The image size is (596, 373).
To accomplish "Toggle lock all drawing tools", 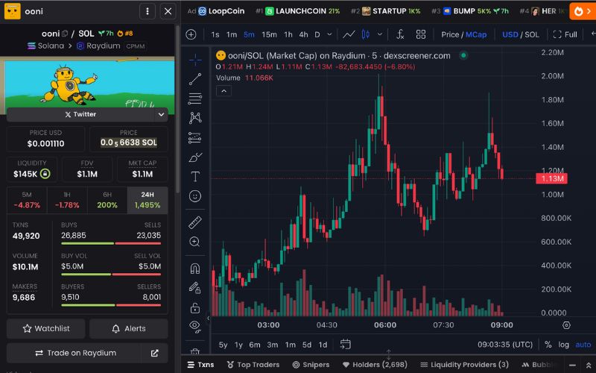I will point(195,307).
